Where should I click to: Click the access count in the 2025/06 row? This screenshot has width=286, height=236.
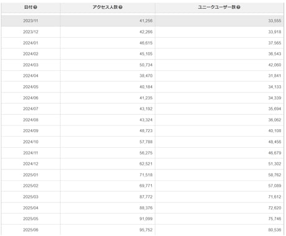coord(146,230)
